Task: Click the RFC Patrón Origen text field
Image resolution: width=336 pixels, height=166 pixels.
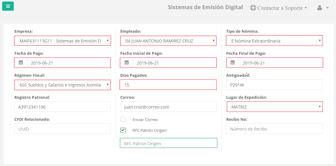Action: click(x=168, y=143)
